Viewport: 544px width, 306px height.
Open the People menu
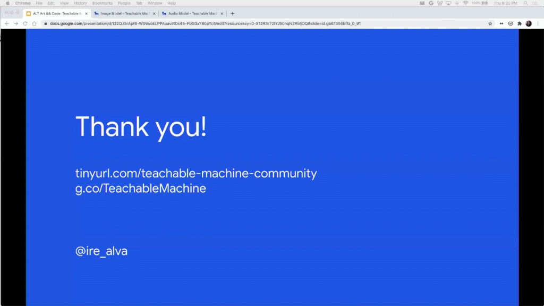point(124,3)
